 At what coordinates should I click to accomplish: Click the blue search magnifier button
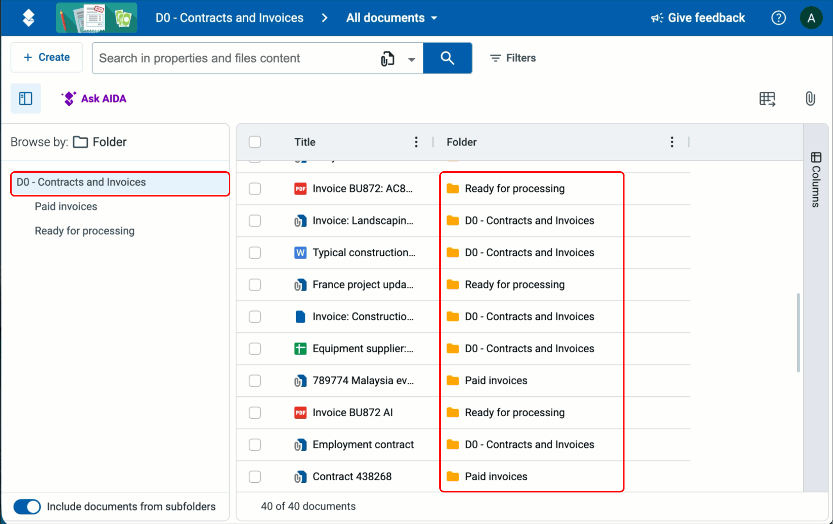point(447,58)
